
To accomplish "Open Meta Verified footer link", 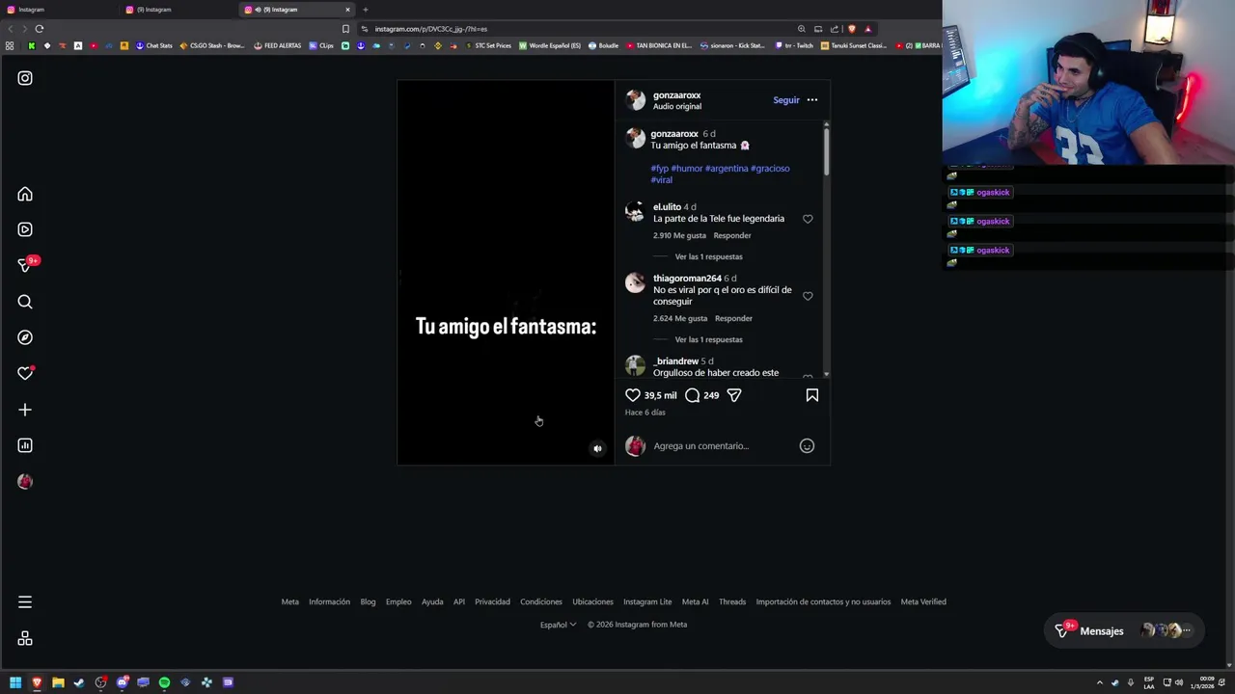I will tap(923, 601).
